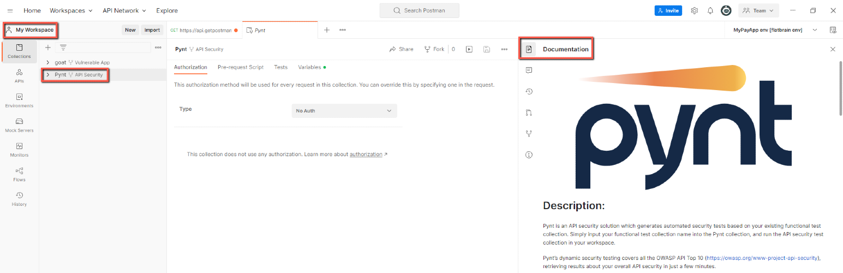Screen dimensions: 843x273
Task: Open Flows in sidebar
Action: [19, 174]
